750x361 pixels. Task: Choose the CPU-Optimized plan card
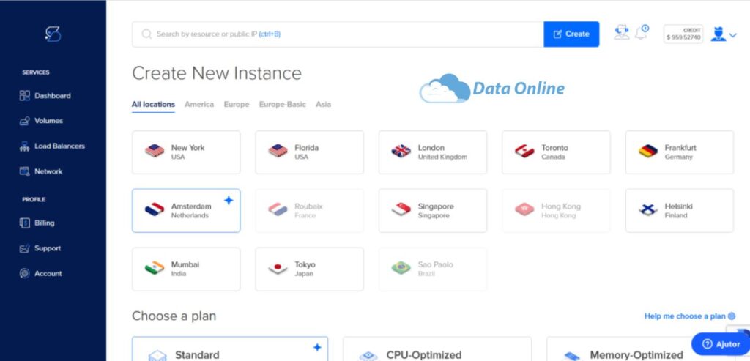coord(437,349)
